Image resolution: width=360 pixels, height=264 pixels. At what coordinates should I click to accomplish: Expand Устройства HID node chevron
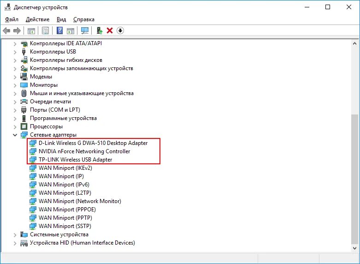click(15, 243)
